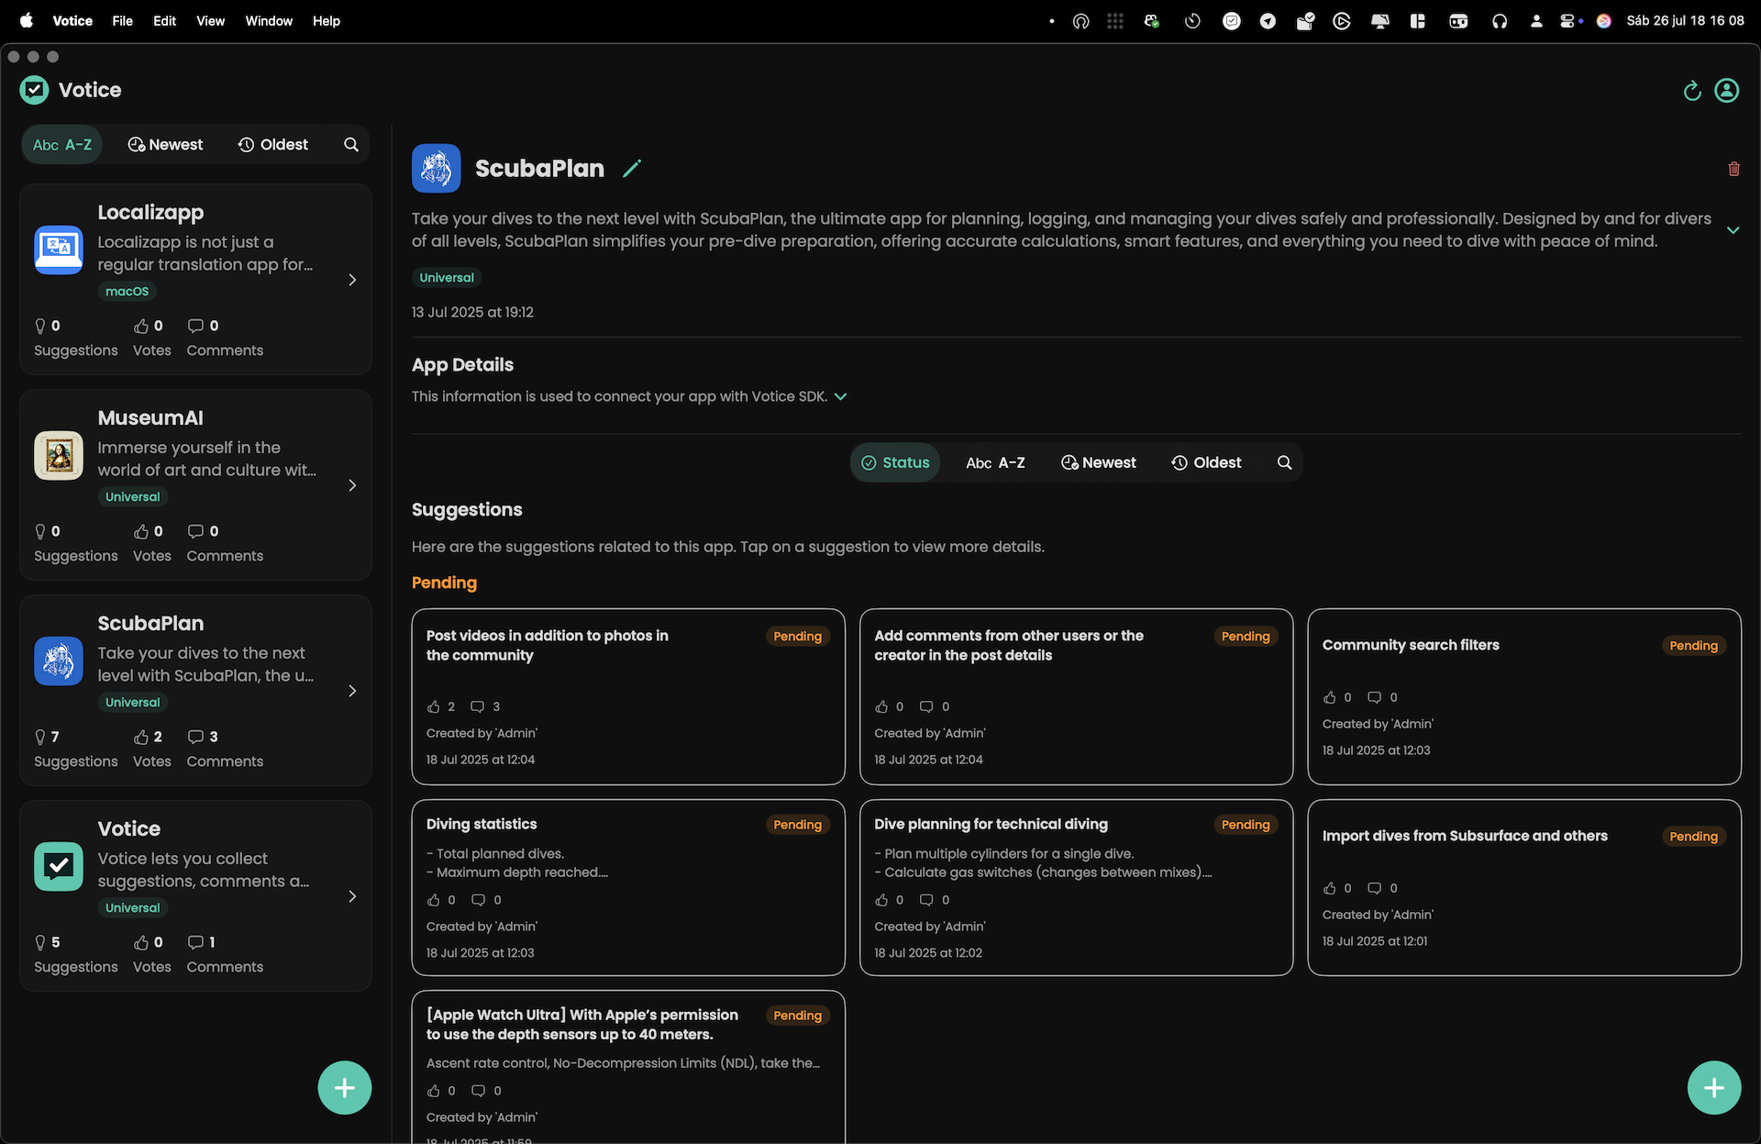The width and height of the screenshot is (1761, 1144).
Task: Click comments icon on 'Post videos' suggestion
Action: coord(477,706)
